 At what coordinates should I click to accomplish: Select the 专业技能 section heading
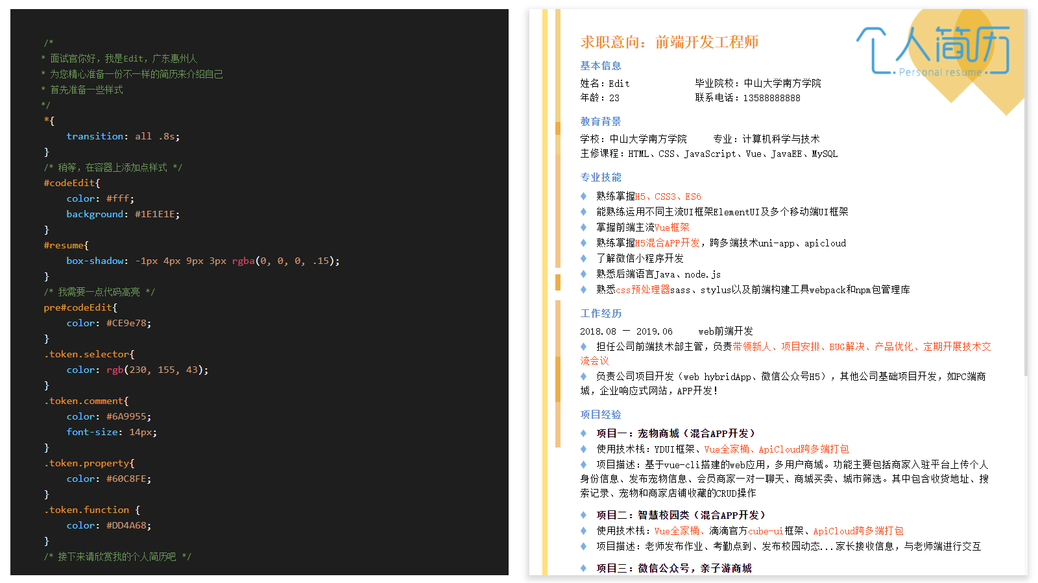pos(601,177)
